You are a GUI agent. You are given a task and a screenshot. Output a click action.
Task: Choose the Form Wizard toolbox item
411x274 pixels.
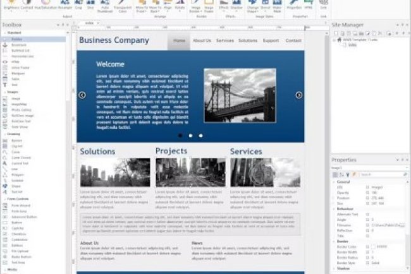coord(21,205)
